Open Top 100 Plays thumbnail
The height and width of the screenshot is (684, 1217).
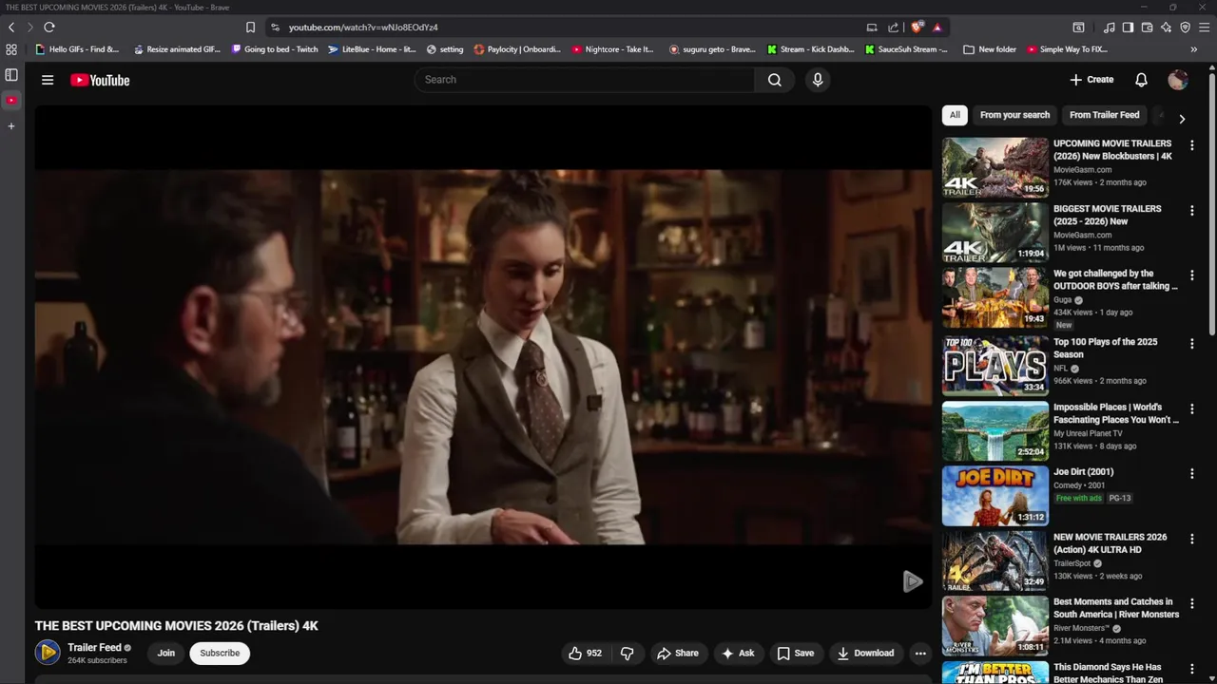[x=995, y=366]
